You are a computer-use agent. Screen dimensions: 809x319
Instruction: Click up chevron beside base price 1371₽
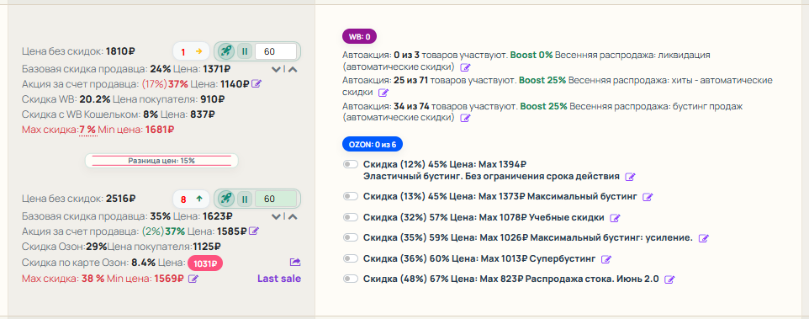point(293,69)
